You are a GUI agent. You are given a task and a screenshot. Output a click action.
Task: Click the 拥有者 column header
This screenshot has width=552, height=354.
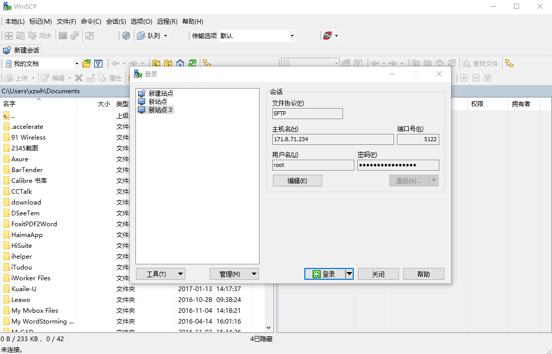(524, 104)
